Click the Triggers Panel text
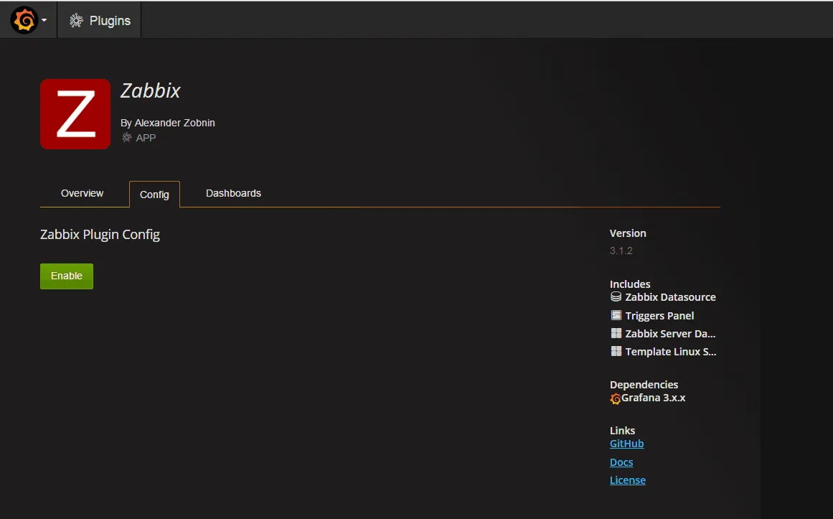Screen dimensions: 833x519 click(x=659, y=316)
